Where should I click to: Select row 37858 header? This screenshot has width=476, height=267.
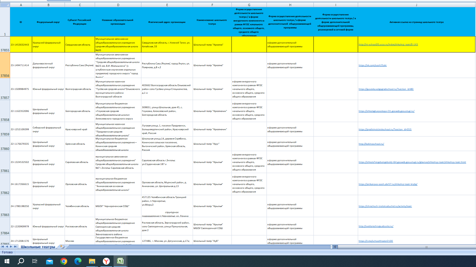[x=5, y=111]
